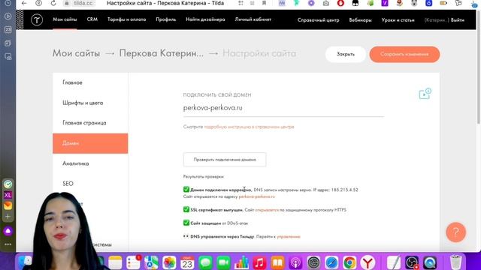Image resolution: width=481 pixels, height=270 pixels.
Task: Open 'Профиль' in the top menu
Action: 166,19
